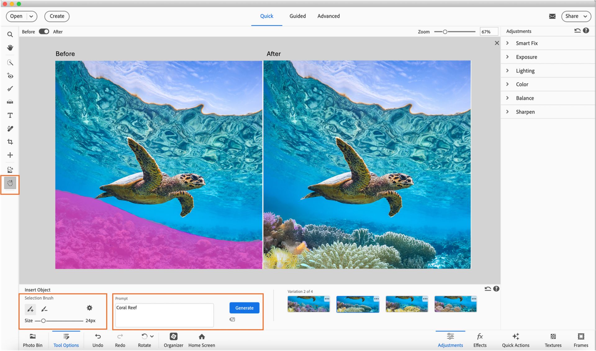Open the Selection Brush settings gear
The image size is (596, 351).
click(89, 308)
